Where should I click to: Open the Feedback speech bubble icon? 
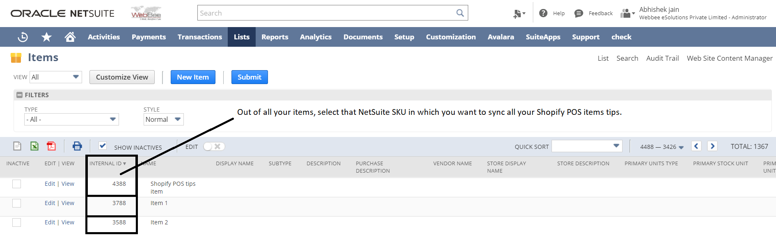tap(579, 13)
